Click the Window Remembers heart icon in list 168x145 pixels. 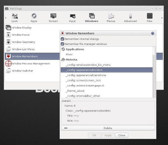(8, 56)
